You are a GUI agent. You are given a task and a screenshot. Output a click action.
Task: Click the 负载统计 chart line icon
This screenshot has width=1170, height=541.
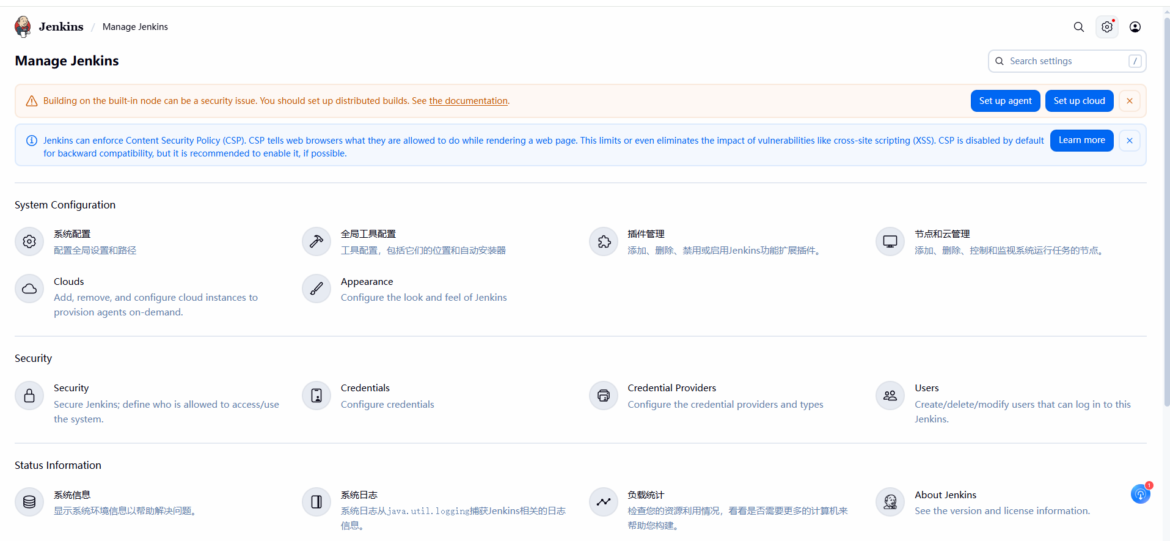click(604, 502)
